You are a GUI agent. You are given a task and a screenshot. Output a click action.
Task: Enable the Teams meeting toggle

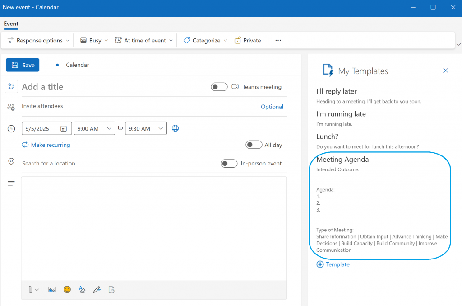coord(219,87)
